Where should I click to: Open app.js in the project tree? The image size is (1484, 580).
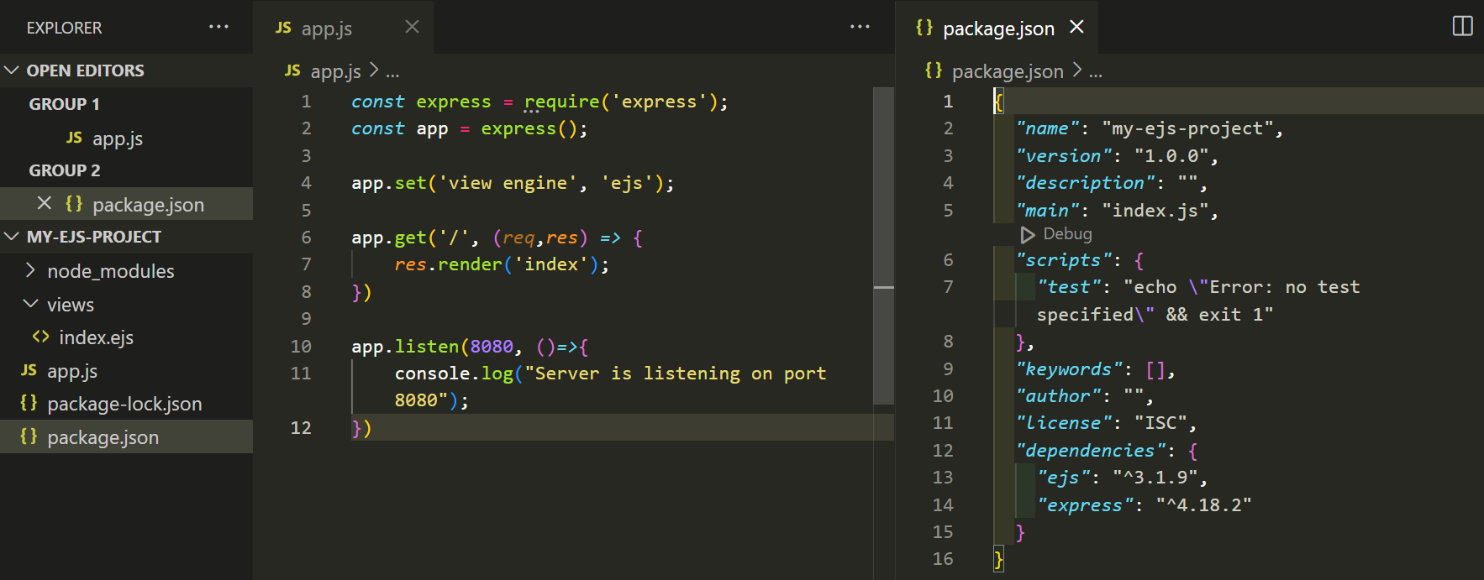126,370
